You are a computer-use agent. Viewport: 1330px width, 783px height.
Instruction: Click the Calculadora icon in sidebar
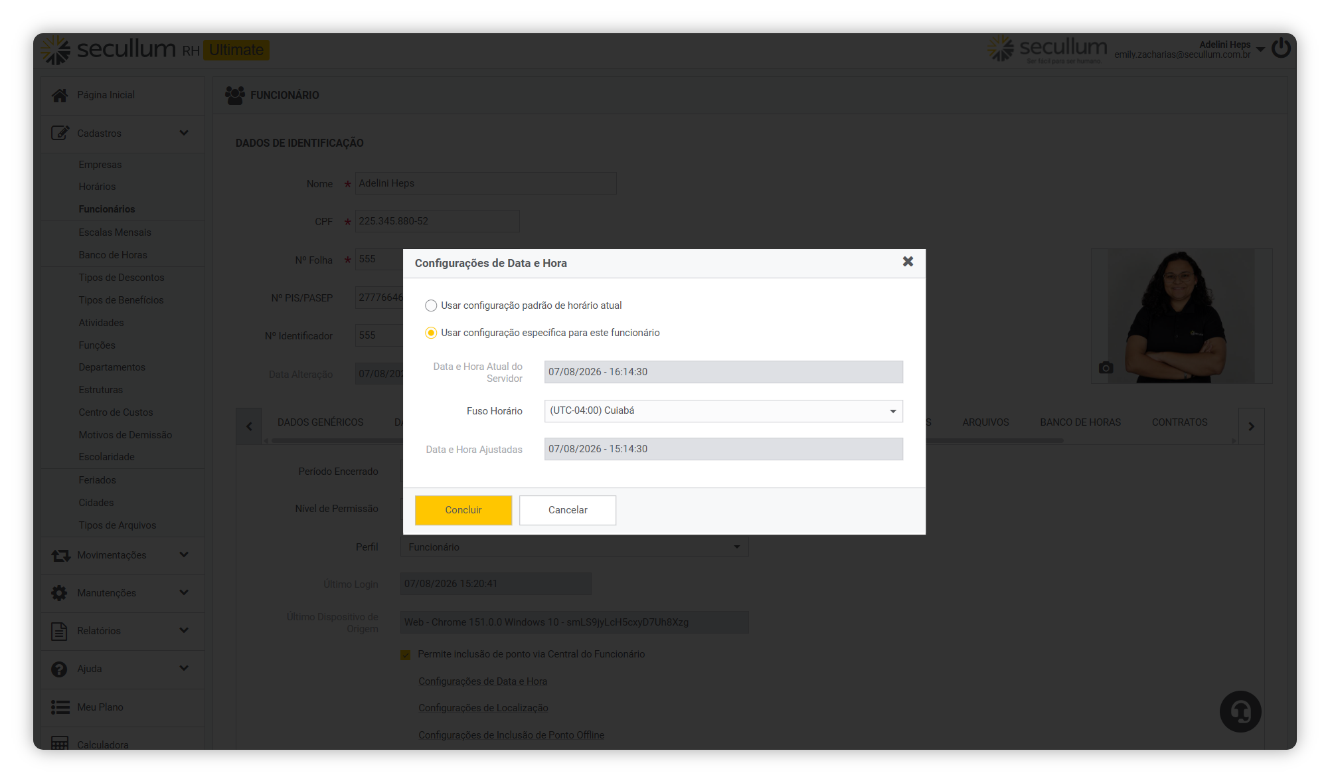[60, 744]
